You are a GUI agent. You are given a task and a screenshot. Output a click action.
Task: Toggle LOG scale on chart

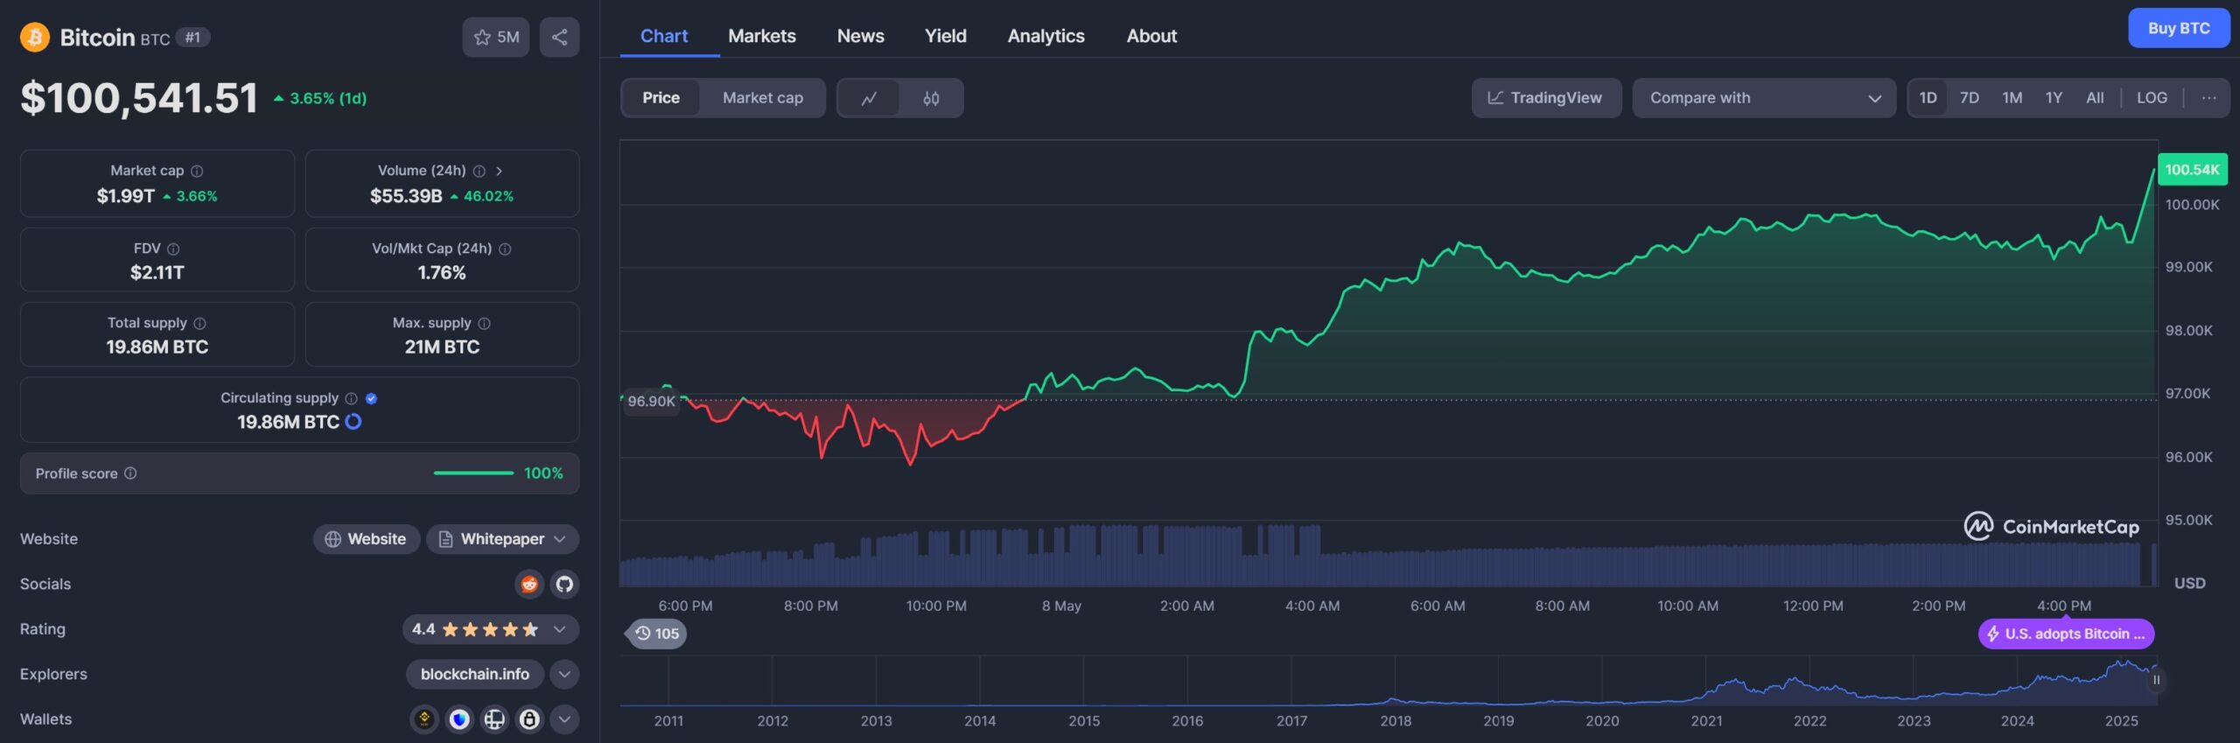[x=2152, y=98]
